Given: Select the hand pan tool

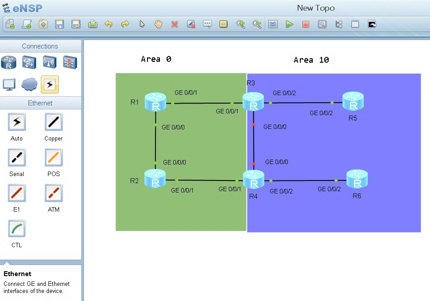Looking at the screenshot, I should pyautogui.click(x=158, y=24).
